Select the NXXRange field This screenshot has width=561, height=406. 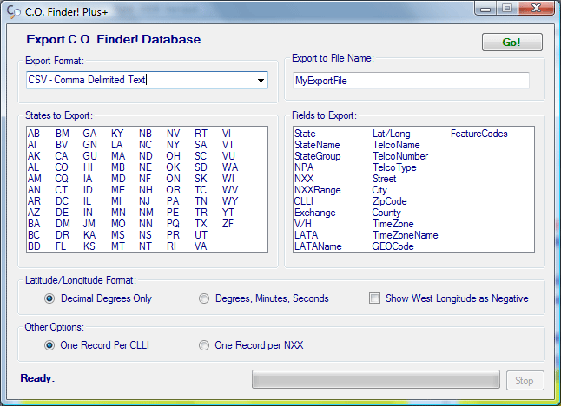pos(318,190)
